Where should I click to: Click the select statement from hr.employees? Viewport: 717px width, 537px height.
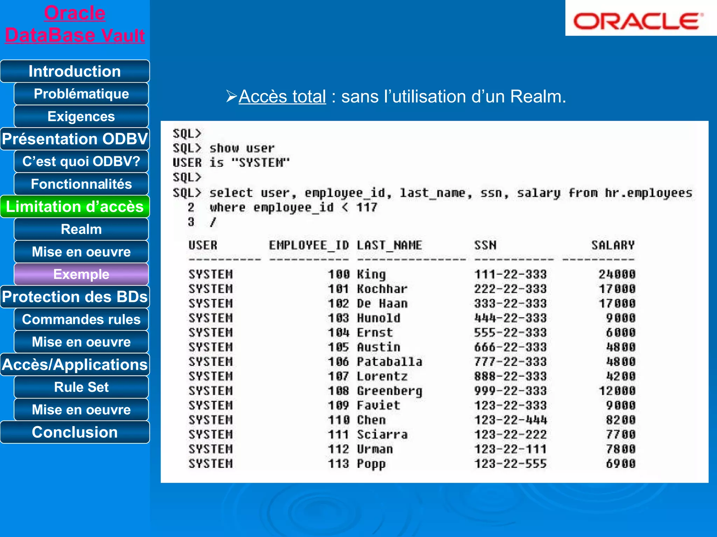[x=432, y=193]
